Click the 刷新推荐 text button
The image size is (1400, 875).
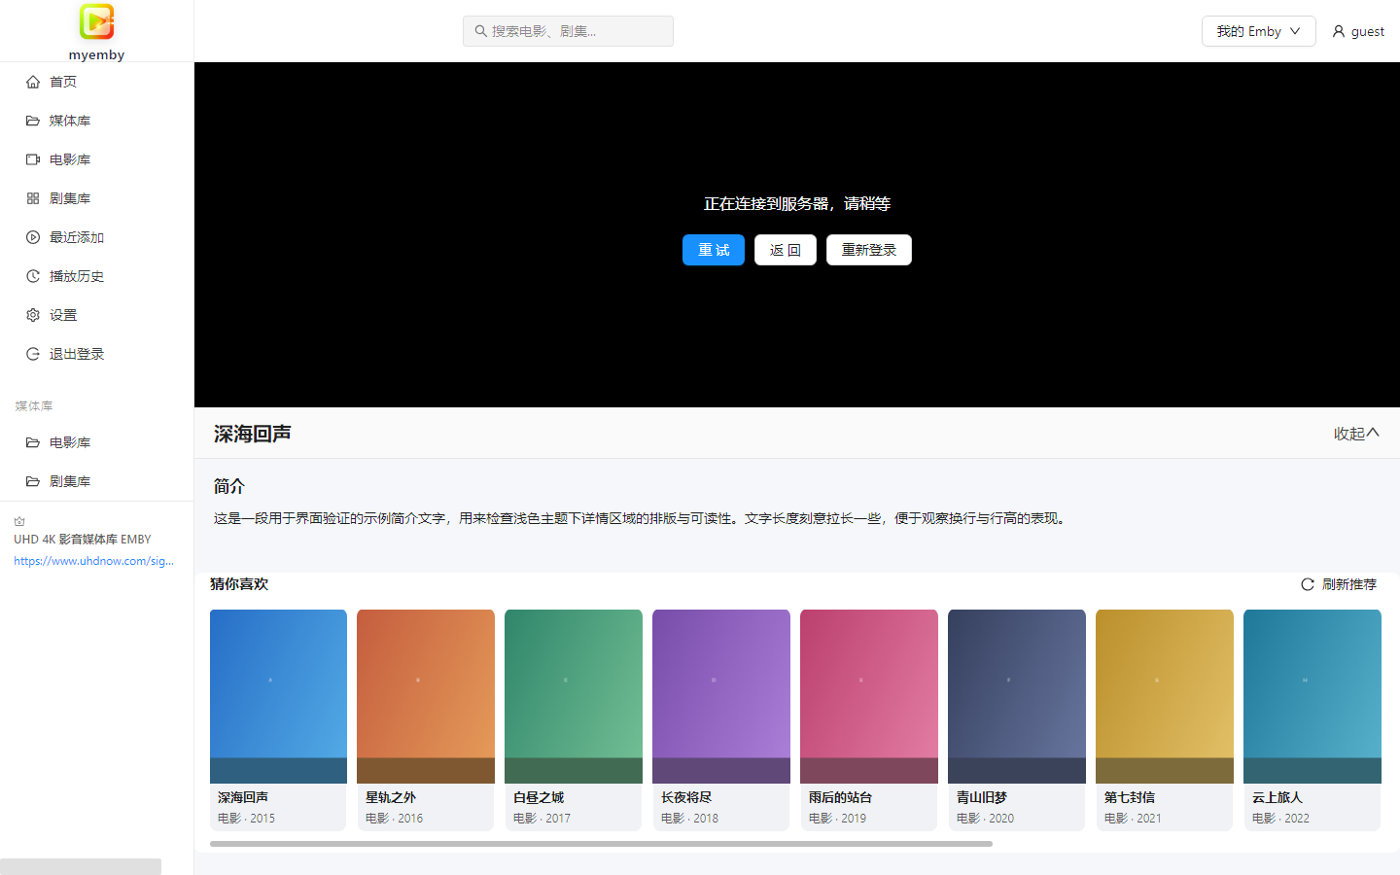(x=1348, y=584)
